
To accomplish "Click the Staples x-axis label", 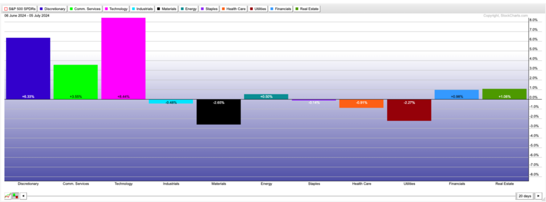I will [314, 184].
